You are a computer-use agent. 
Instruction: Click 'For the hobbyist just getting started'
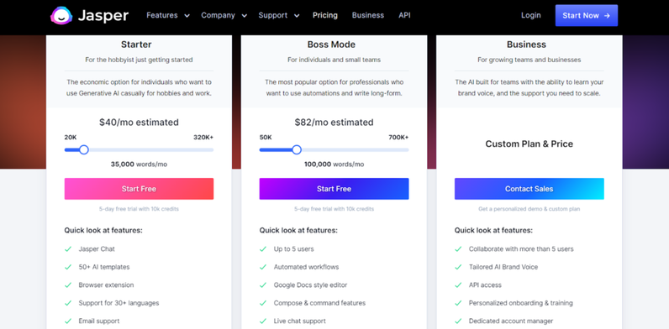139,60
